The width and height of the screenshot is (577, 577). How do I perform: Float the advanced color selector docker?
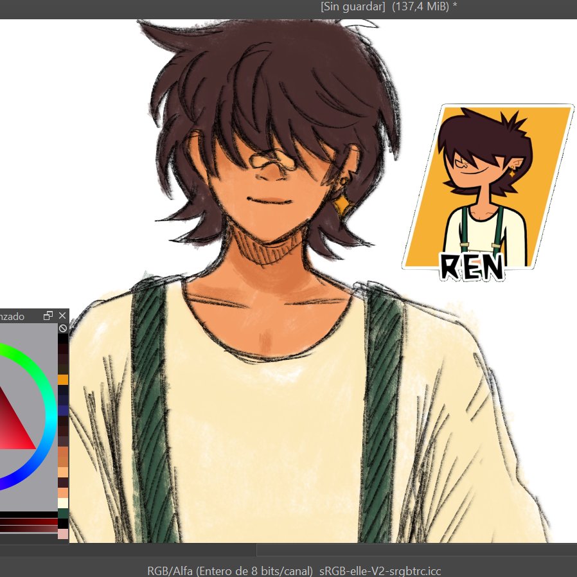(48, 315)
